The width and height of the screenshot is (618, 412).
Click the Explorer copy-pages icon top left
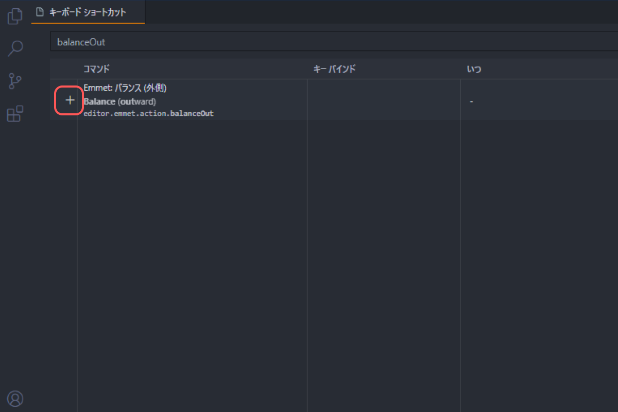point(14,15)
